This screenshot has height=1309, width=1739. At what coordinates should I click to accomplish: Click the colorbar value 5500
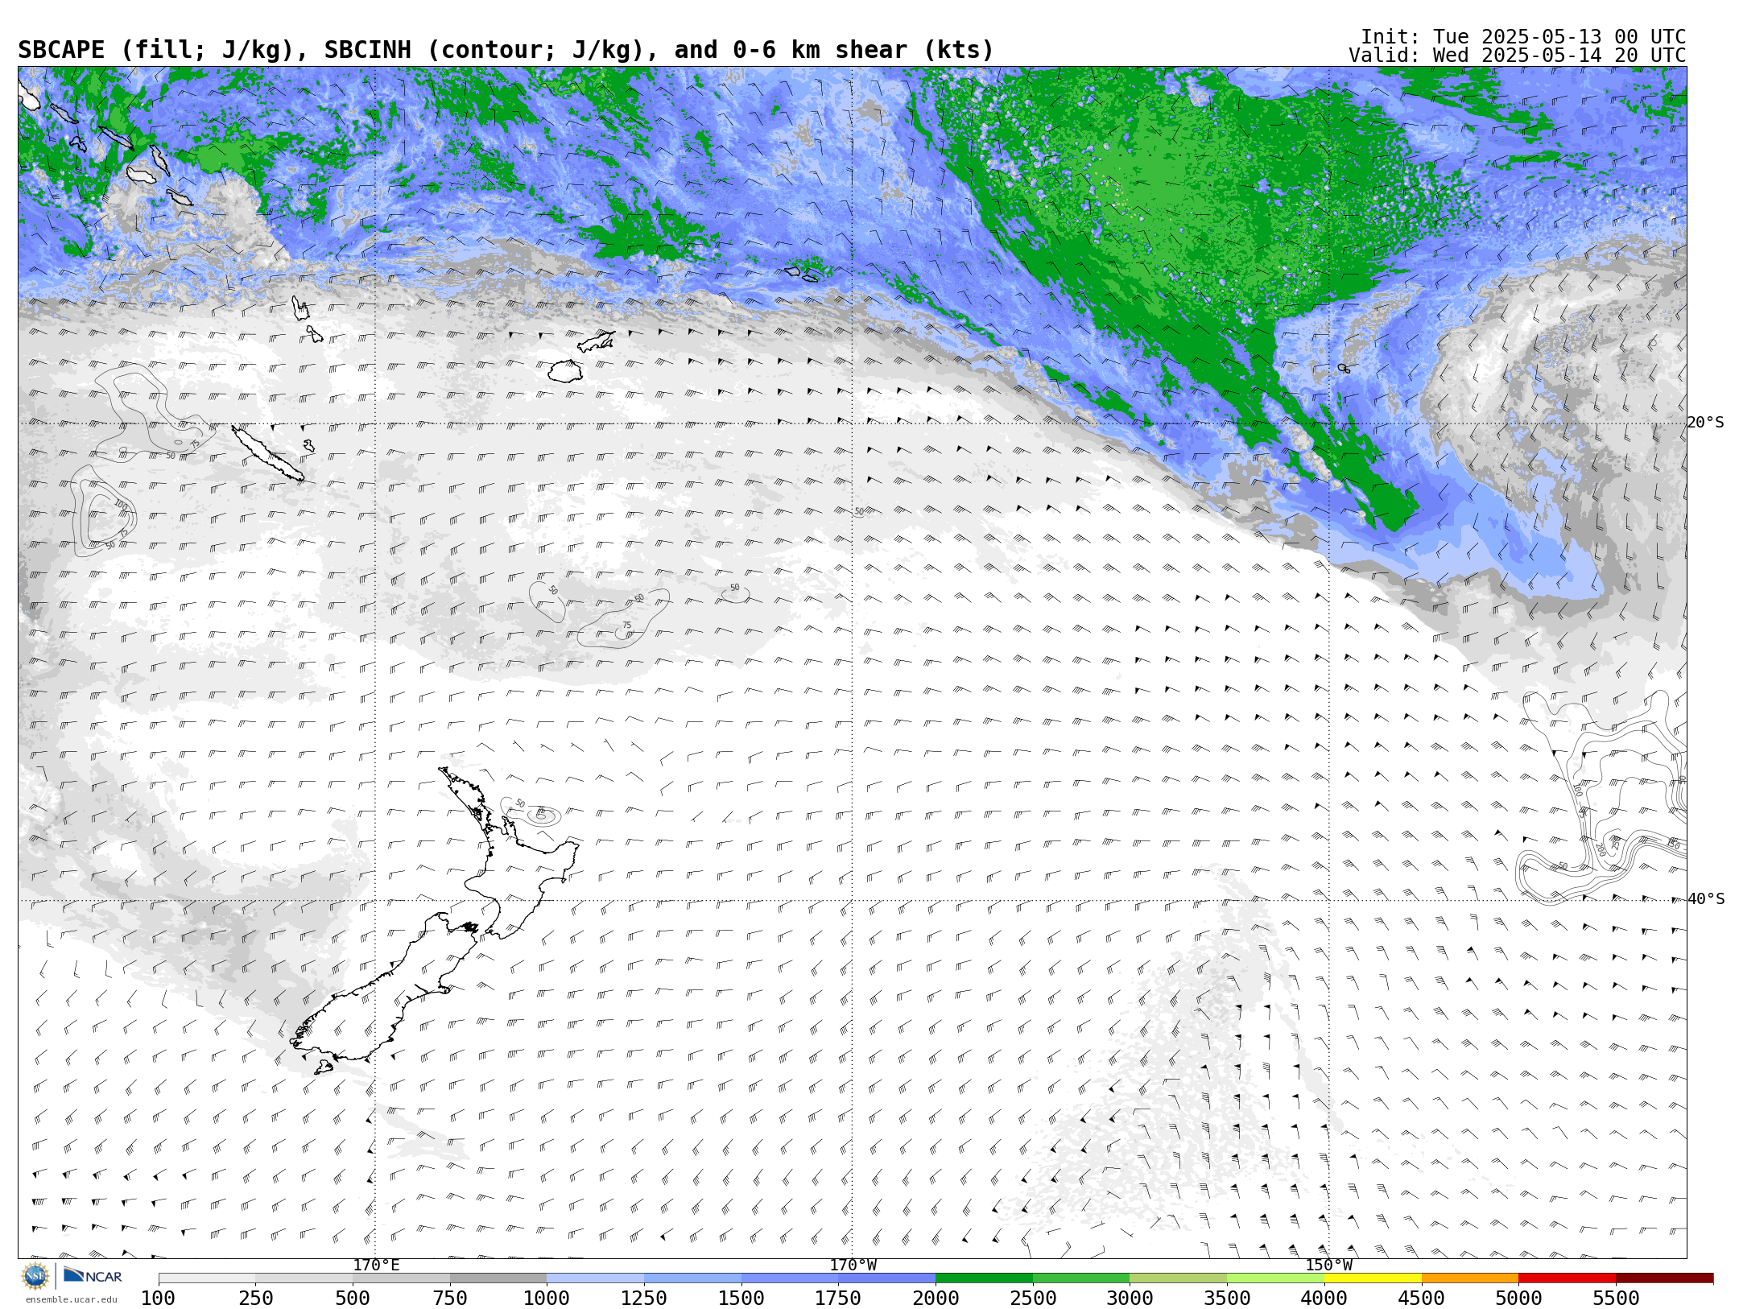click(1616, 1299)
